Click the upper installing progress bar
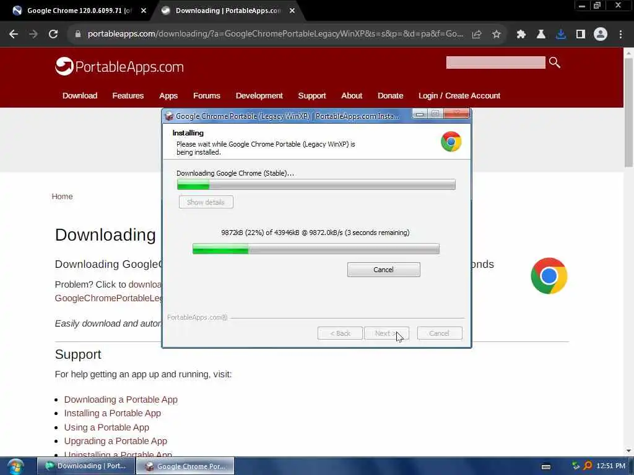This screenshot has width=634, height=475. click(x=316, y=184)
